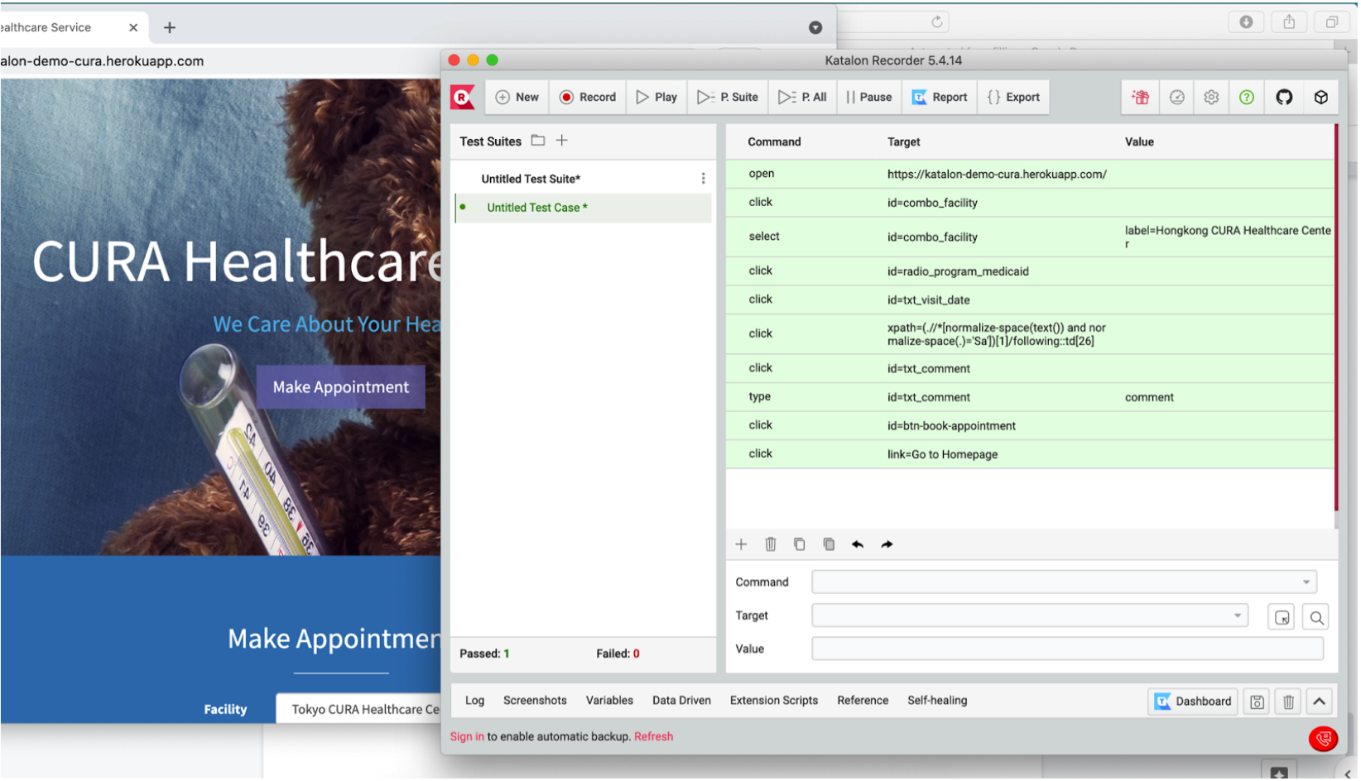Switch to the Screenshots tab
This screenshot has width=1361, height=781.
tap(536, 702)
